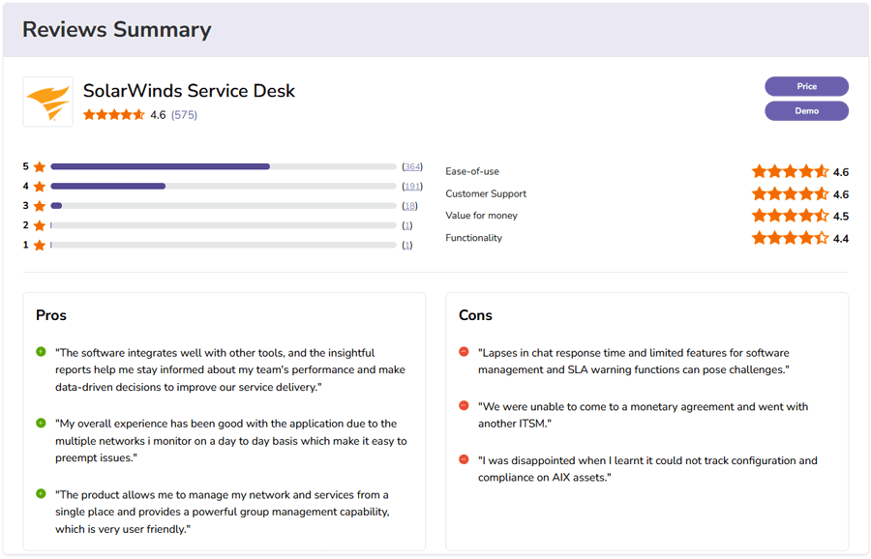
Task: Click the star icon beside the 3-star row
Action: [x=37, y=205]
